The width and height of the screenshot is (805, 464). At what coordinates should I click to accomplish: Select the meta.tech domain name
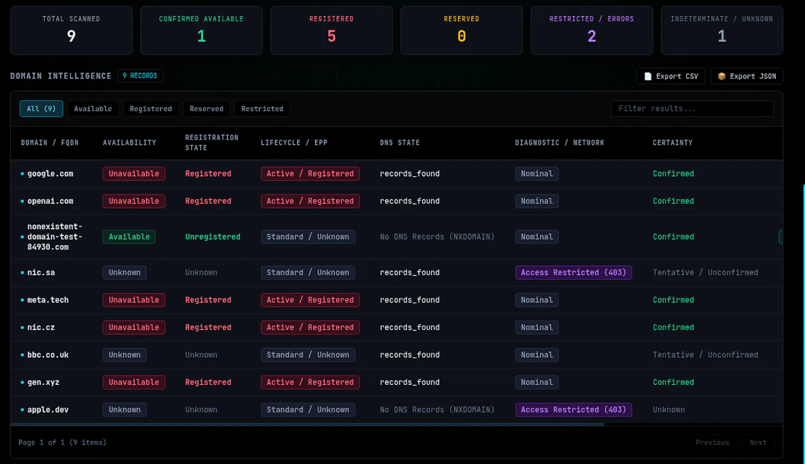click(48, 300)
